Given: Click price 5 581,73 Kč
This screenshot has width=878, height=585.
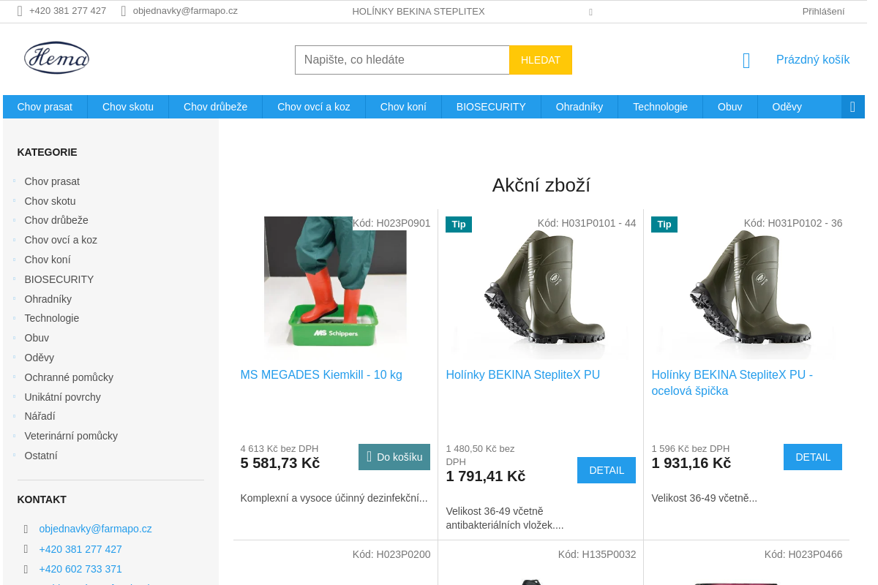Looking at the screenshot, I should coord(280,463).
